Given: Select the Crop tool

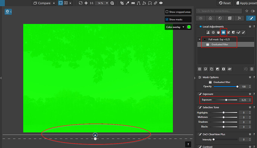Looking at the screenshot, I should click(122, 3).
